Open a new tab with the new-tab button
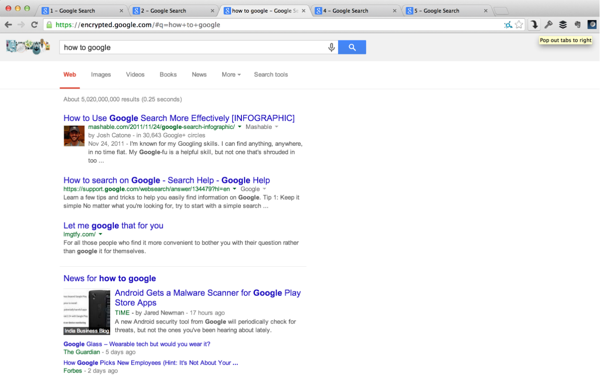600x375 pixels. [x=501, y=11]
